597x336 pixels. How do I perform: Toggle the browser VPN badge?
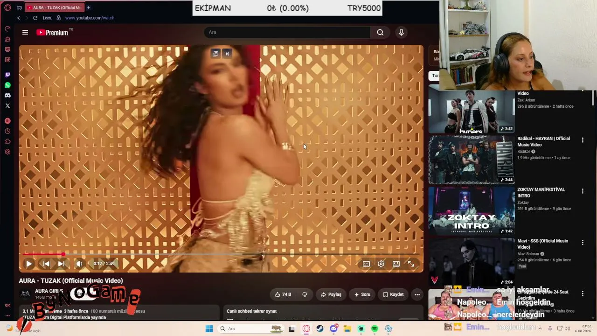(x=48, y=18)
